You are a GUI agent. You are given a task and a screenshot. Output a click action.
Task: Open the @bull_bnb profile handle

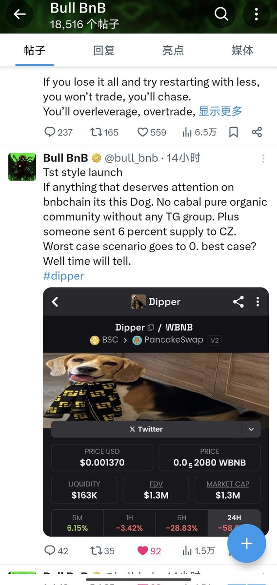pos(132,158)
